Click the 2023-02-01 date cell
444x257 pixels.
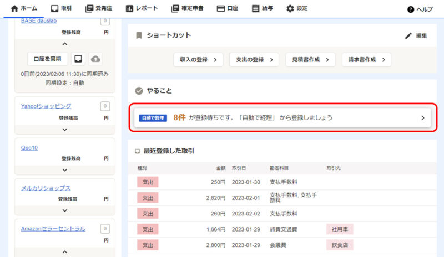[246, 198]
